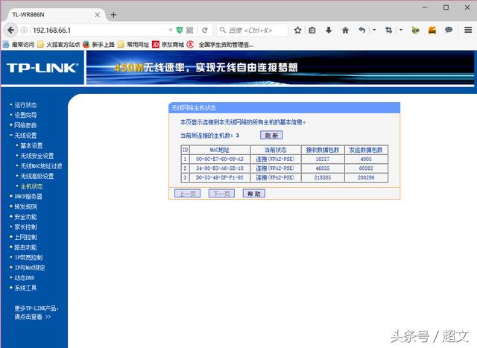Open the QR code icon in address bar
Screen dimensions: 477x348
click(190, 30)
